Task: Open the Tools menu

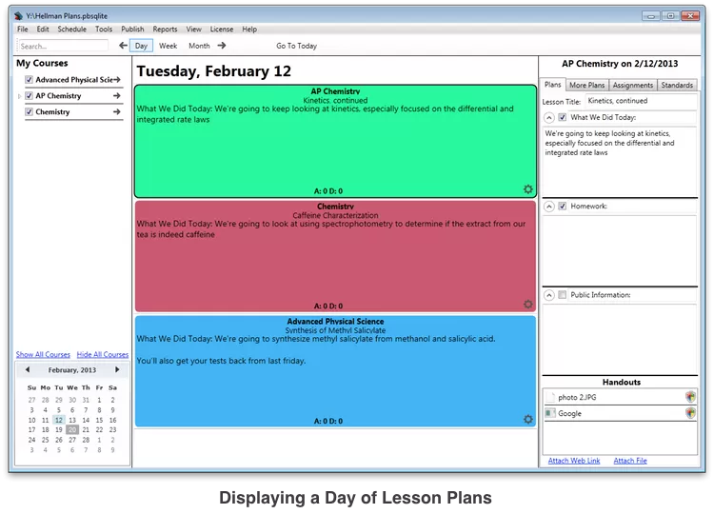Action: click(104, 30)
